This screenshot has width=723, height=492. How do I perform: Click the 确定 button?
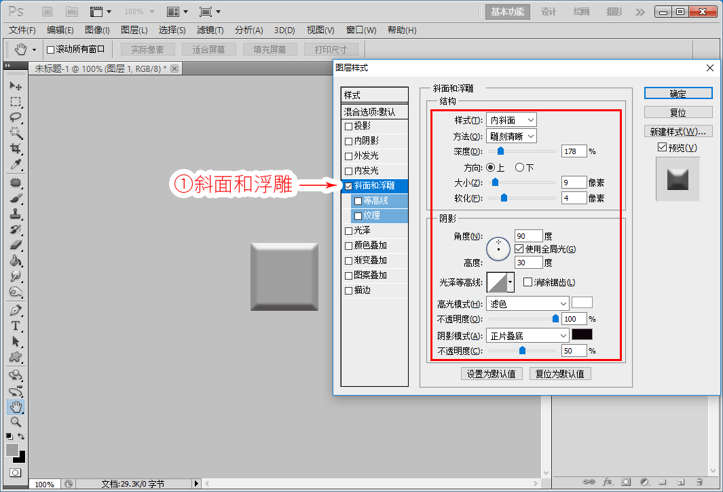point(678,94)
